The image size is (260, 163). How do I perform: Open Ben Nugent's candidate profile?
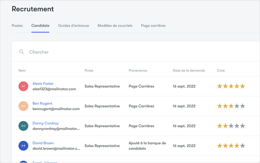(42, 104)
